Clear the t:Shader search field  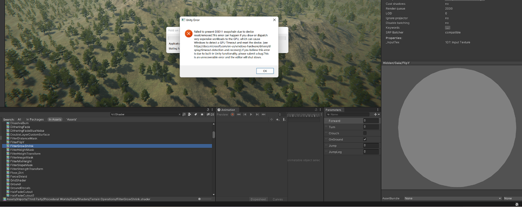tap(180, 114)
